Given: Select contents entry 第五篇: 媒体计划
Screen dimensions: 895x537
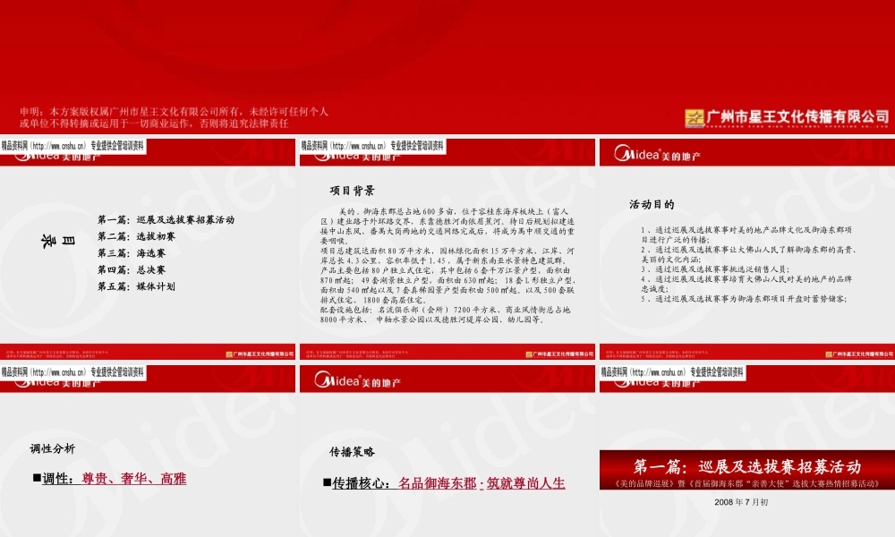Looking at the screenshot, I should tap(136, 286).
